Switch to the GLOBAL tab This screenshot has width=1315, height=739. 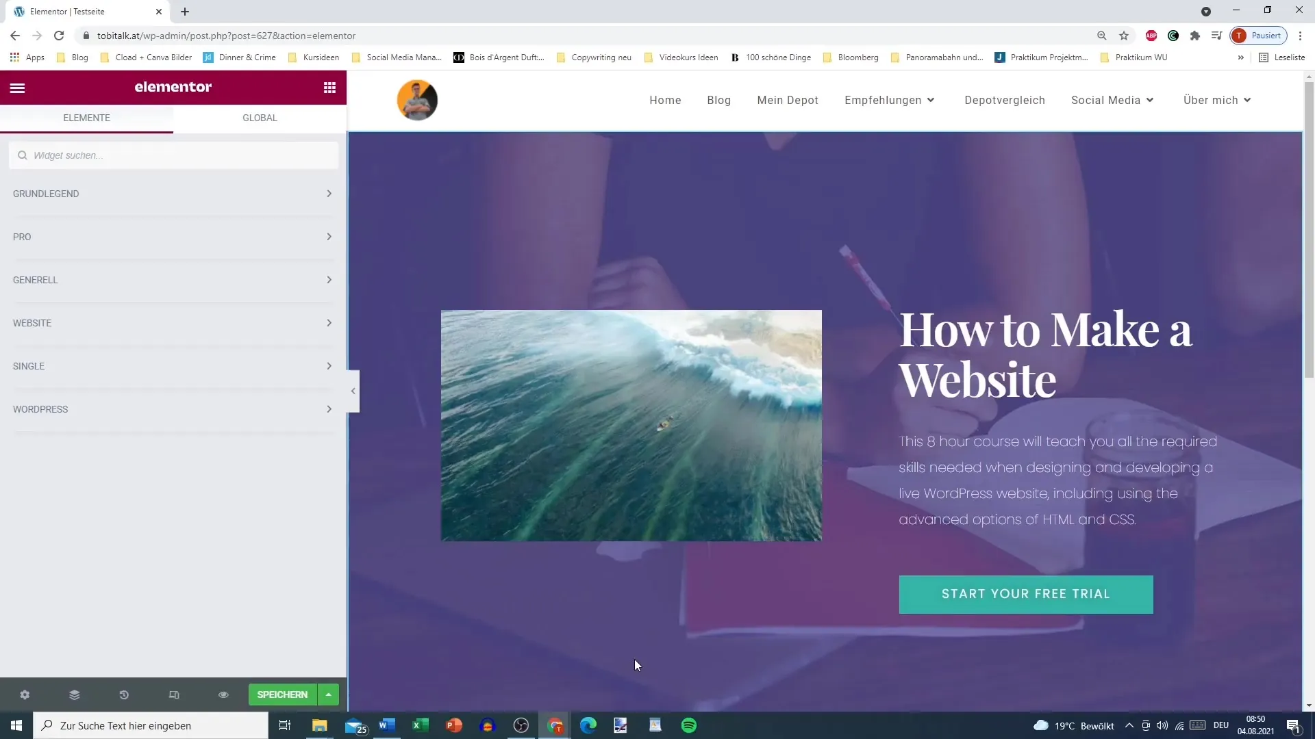(x=260, y=117)
